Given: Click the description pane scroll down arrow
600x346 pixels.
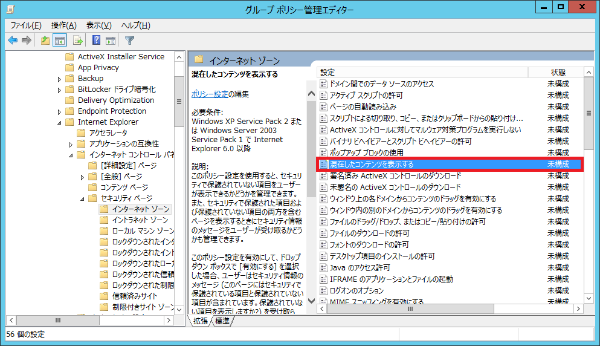Looking at the screenshot, I should click(311, 301).
